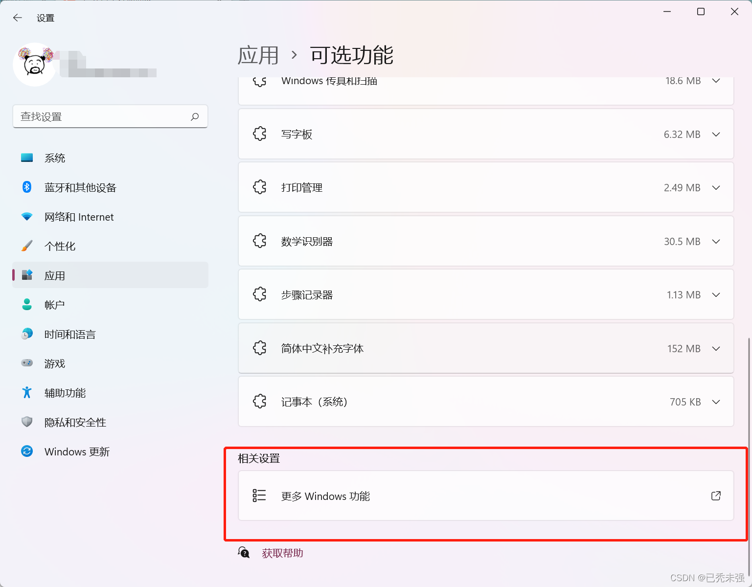Open 网络和 Internet settings
752x587 pixels.
110,217
